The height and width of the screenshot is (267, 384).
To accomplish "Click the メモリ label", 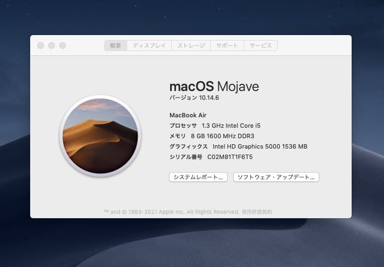I will pos(178,136).
